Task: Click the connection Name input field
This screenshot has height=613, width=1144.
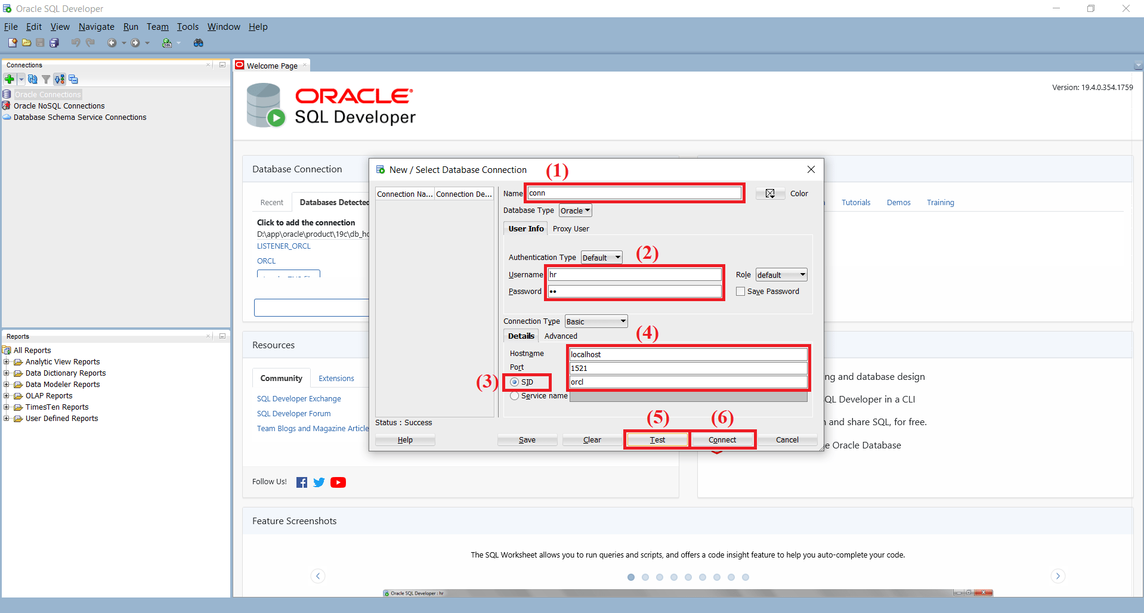Action: [635, 193]
